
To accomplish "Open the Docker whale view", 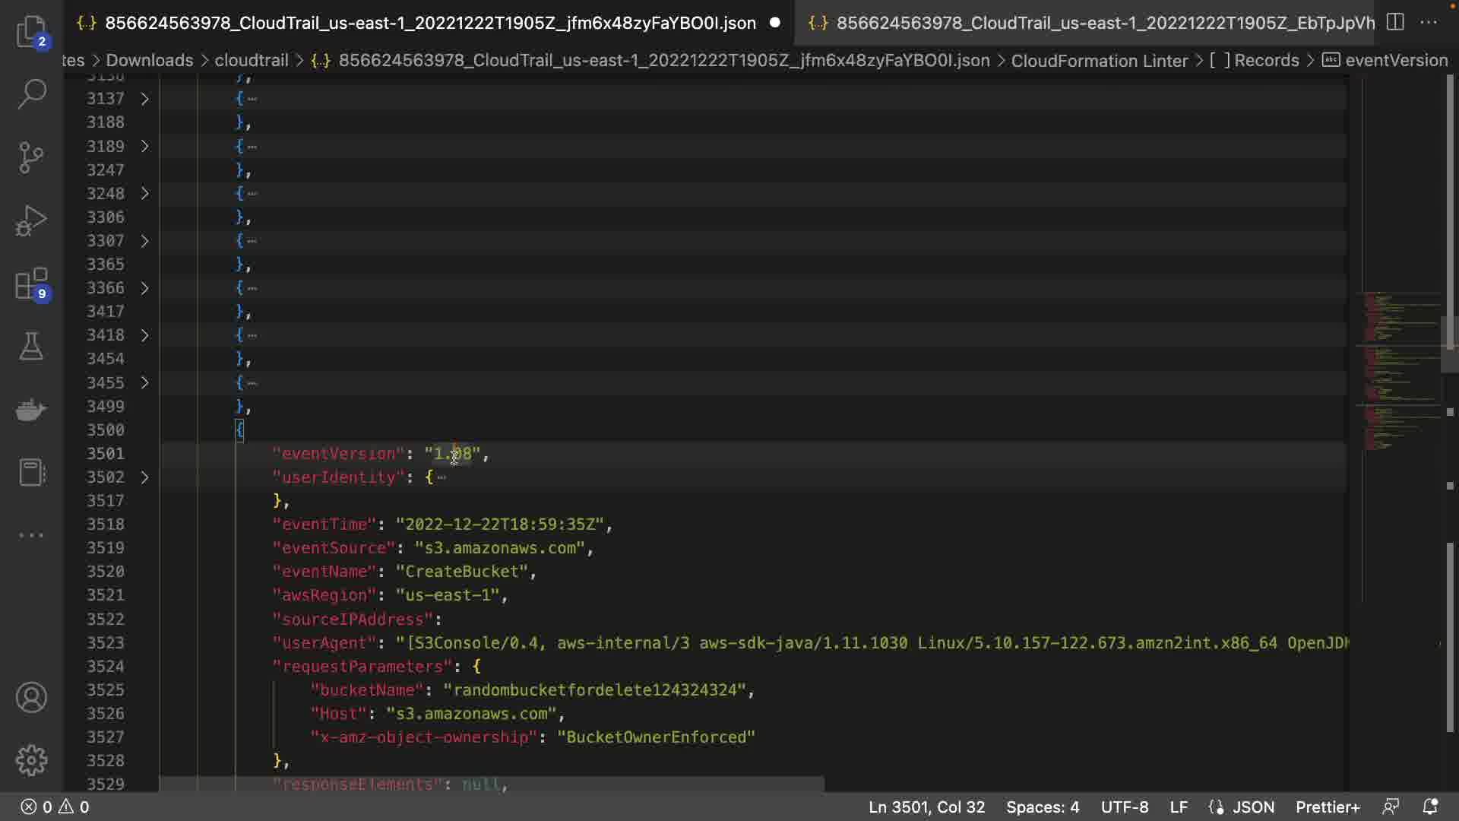I will [31, 410].
